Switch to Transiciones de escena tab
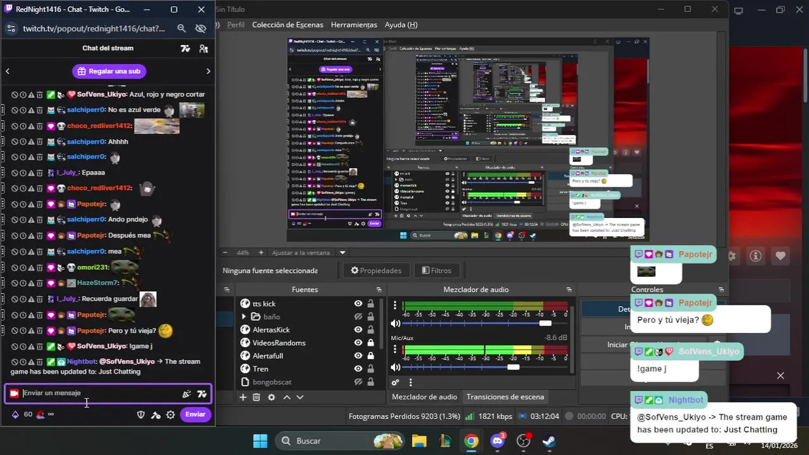The image size is (809, 455). (505, 397)
